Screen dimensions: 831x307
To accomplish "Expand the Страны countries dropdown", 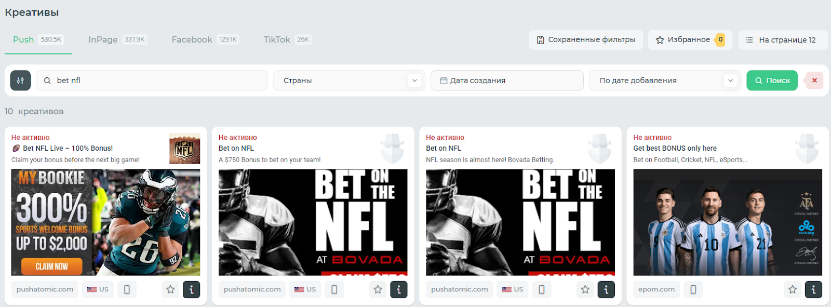I will [x=349, y=81].
